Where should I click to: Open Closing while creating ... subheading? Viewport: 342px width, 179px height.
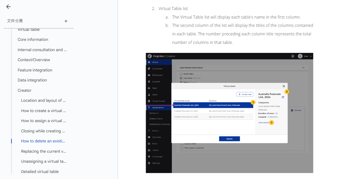[43, 131]
